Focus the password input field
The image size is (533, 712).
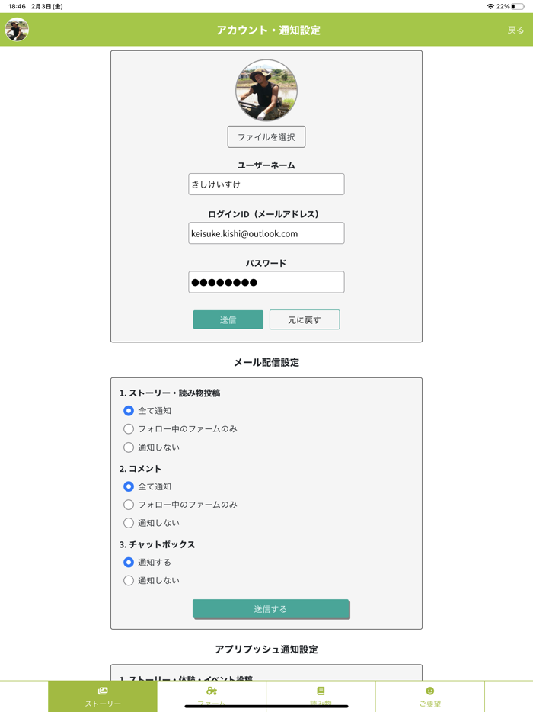click(x=266, y=282)
